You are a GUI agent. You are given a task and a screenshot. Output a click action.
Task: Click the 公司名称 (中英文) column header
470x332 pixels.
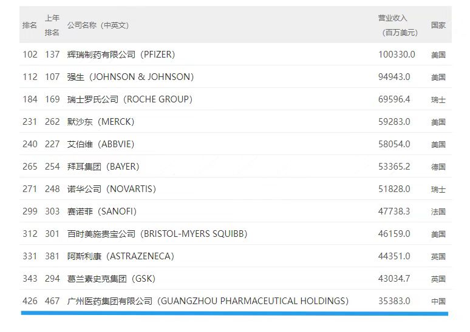[98, 25]
